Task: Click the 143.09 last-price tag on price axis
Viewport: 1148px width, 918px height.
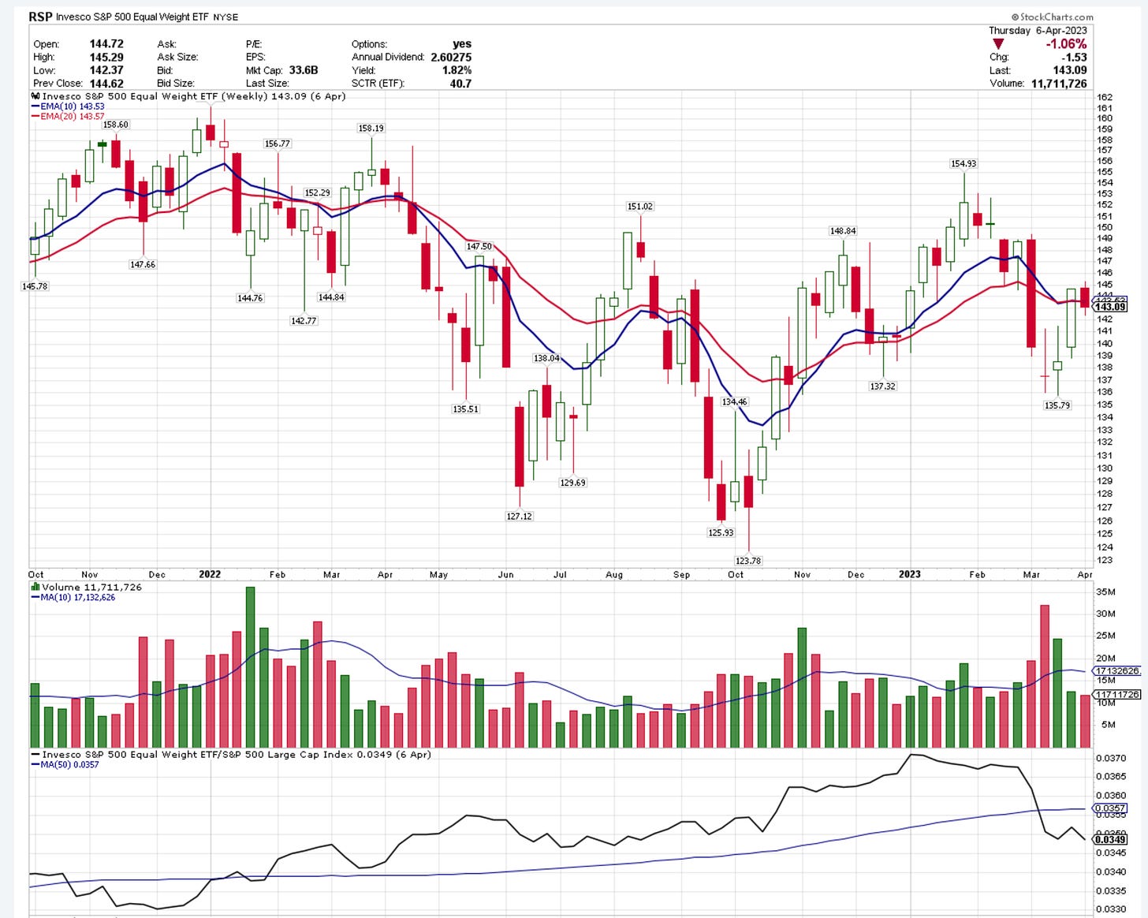Action: [1111, 307]
